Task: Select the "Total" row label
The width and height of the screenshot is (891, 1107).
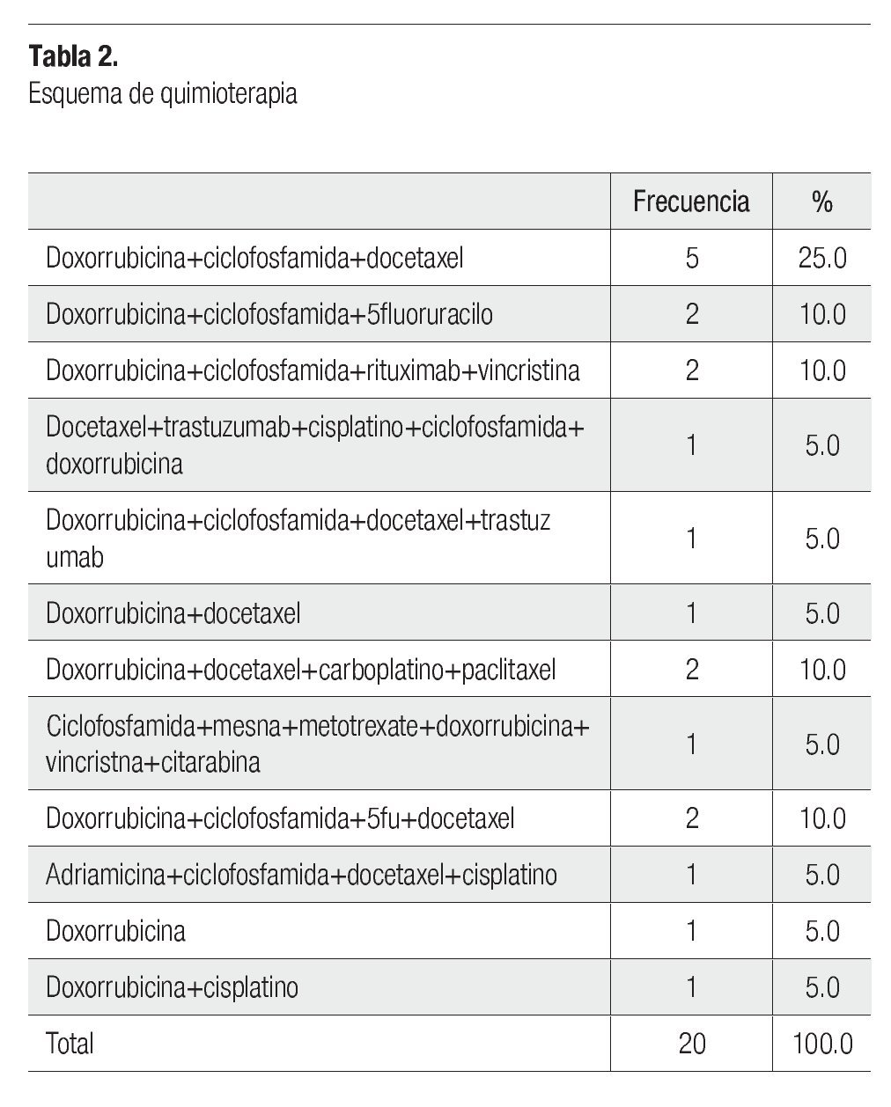Action: pos(70,1044)
